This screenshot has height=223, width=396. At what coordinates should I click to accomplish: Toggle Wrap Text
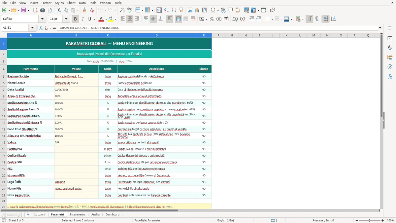[170, 19]
